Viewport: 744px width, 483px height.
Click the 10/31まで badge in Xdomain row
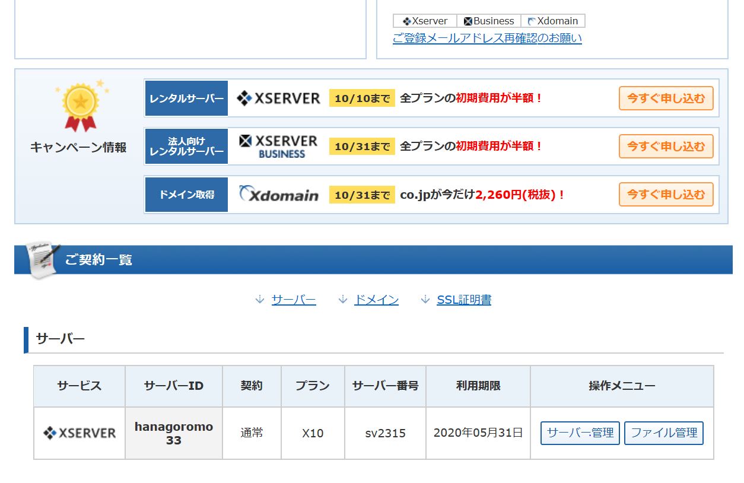click(x=362, y=195)
